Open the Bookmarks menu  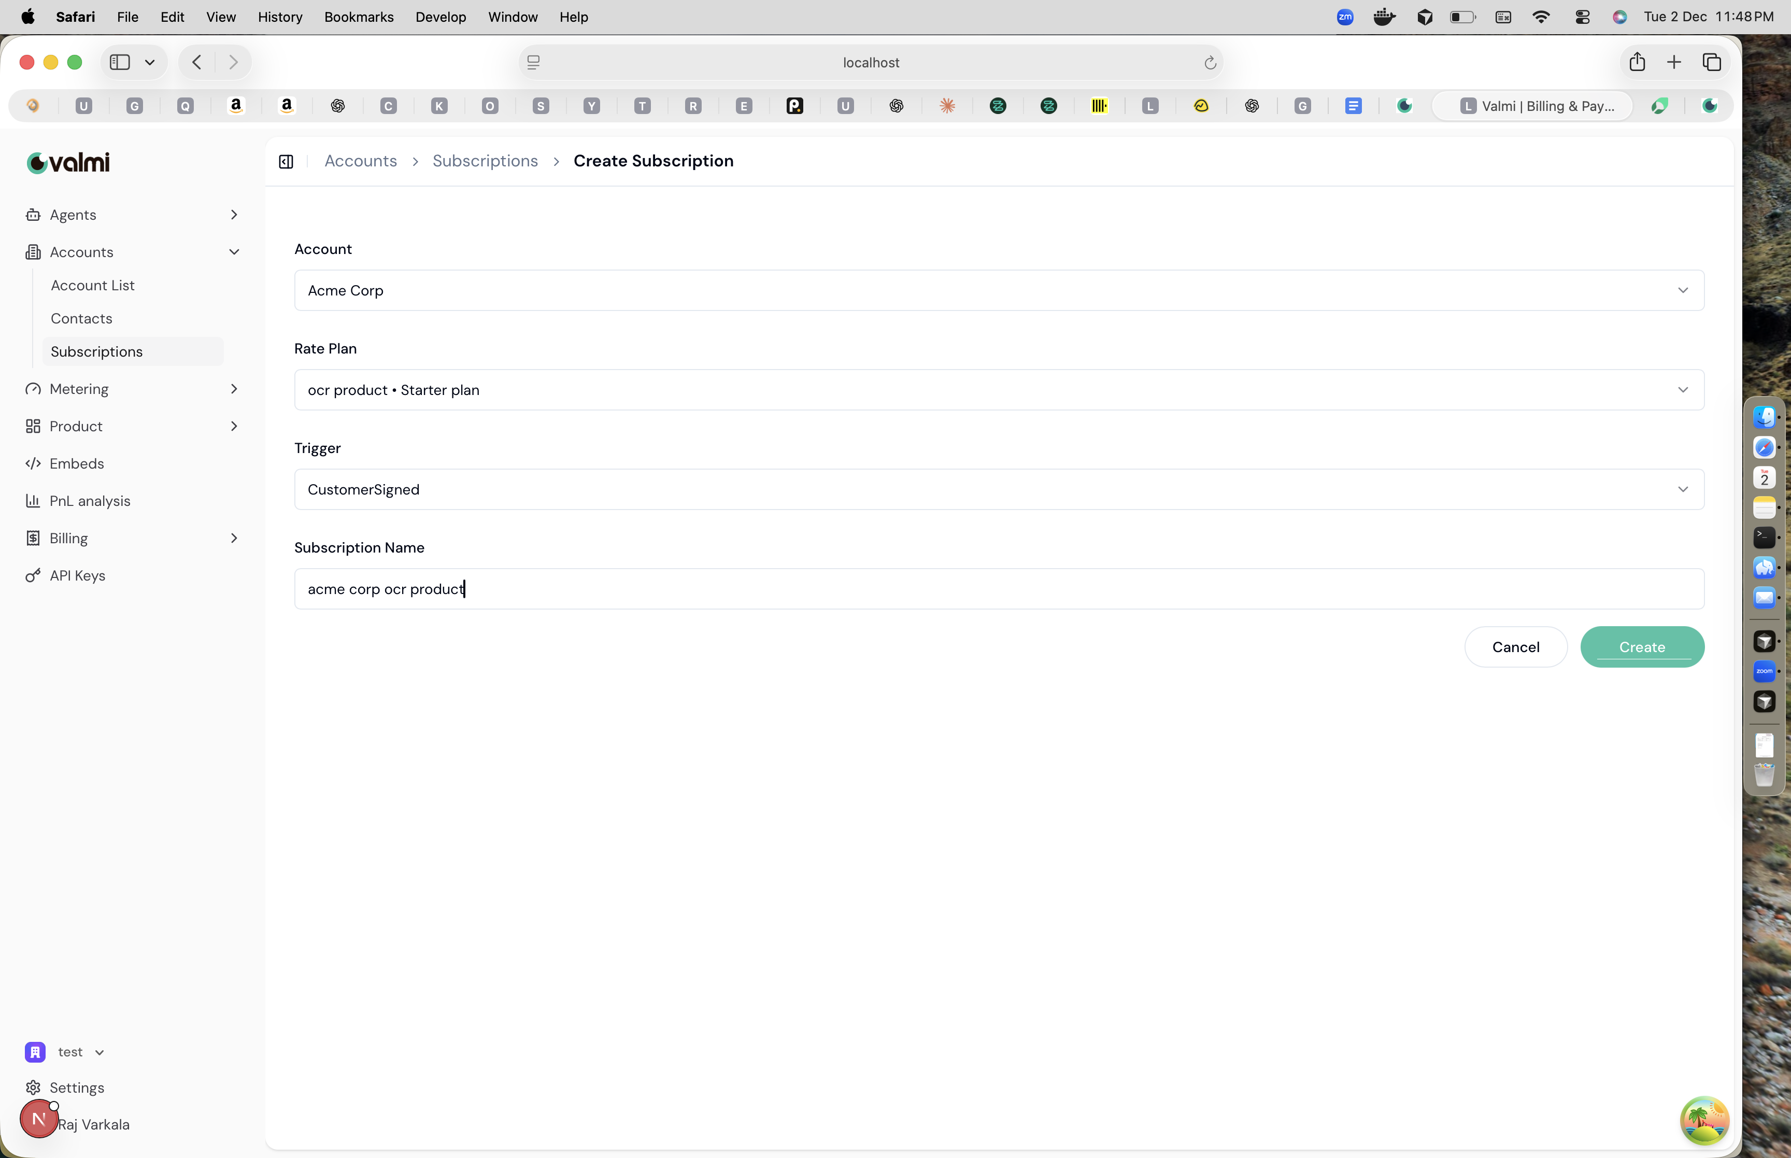(359, 17)
